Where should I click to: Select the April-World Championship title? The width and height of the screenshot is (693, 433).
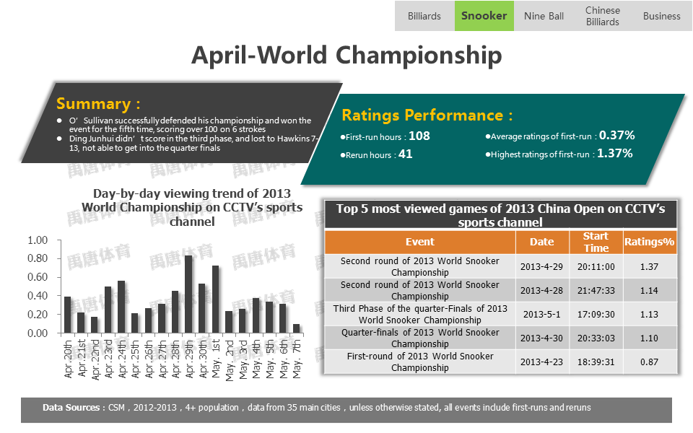346,55
